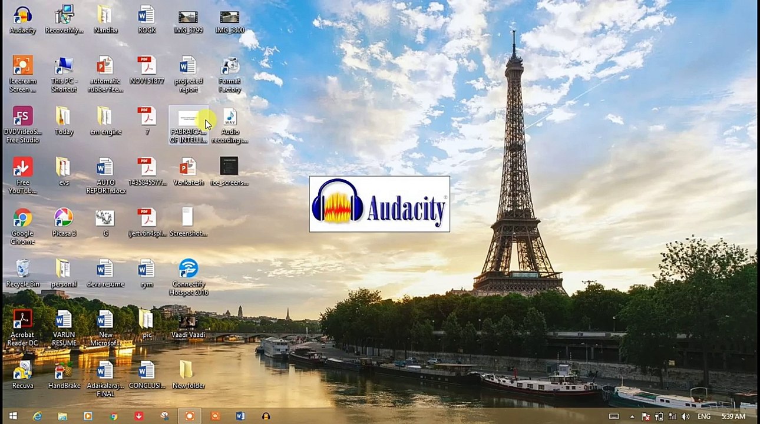760x424 pixels.
Task: Open the volume speaker tray icon
Action: (685, 416)
